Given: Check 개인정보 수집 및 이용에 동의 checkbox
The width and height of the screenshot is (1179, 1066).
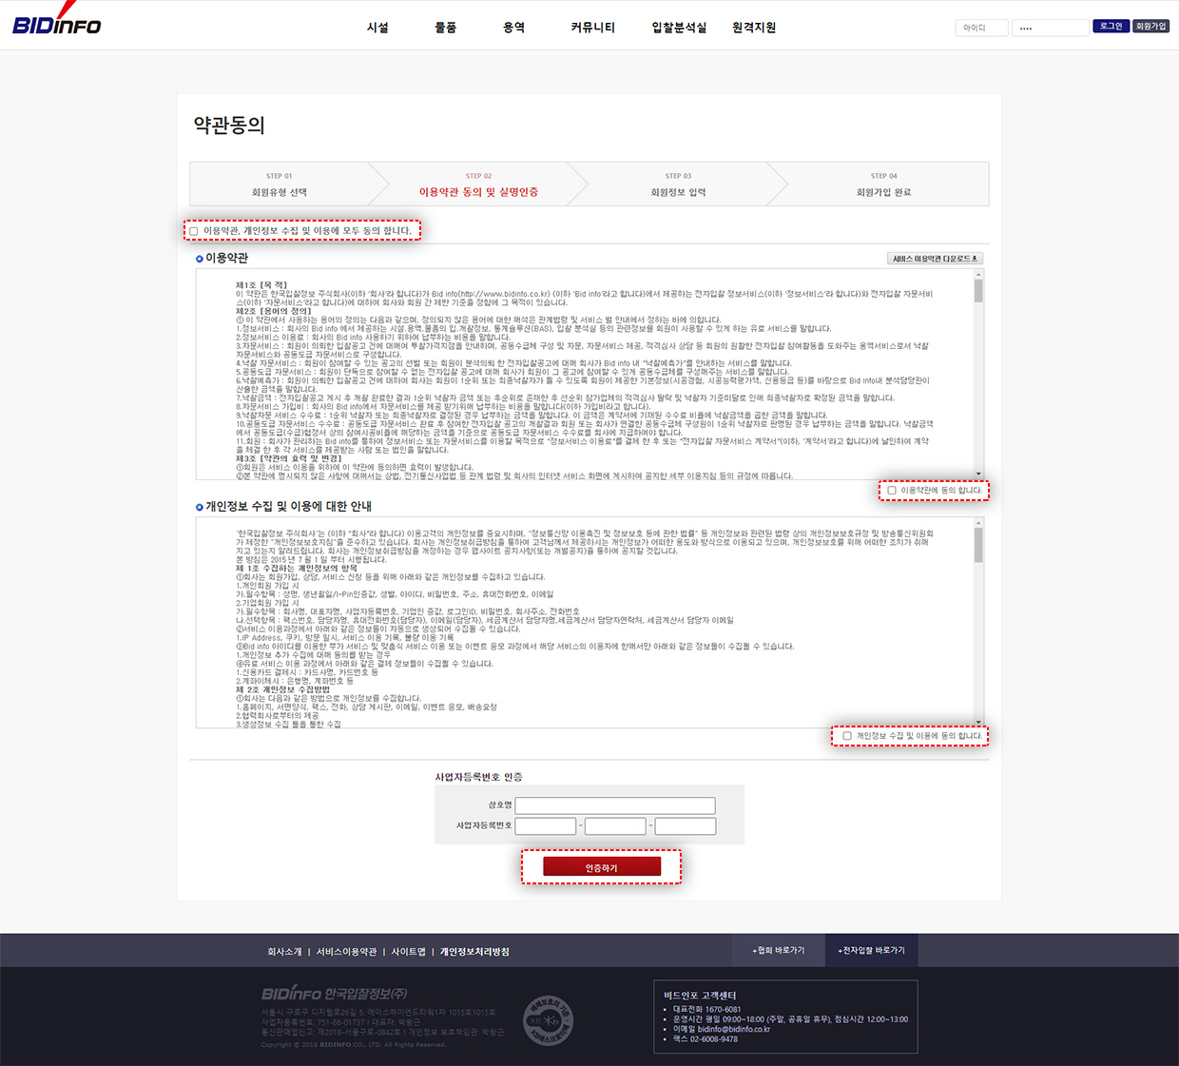Looking at the screenshot, I should tap(847, 736).
